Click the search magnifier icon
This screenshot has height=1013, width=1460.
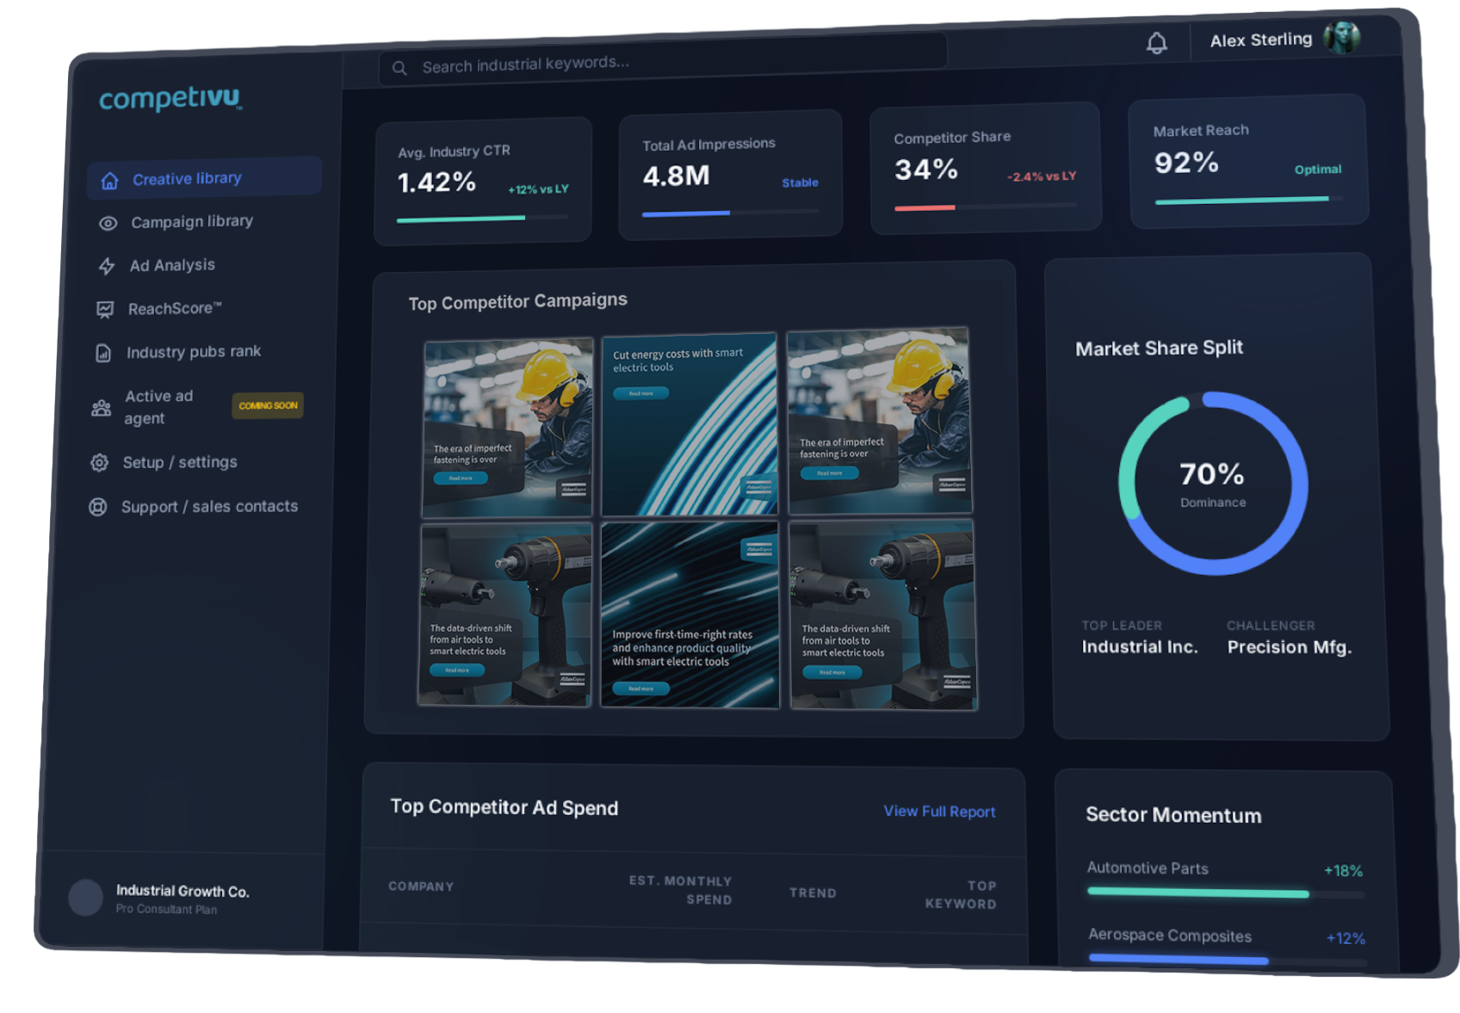(399, 68)
